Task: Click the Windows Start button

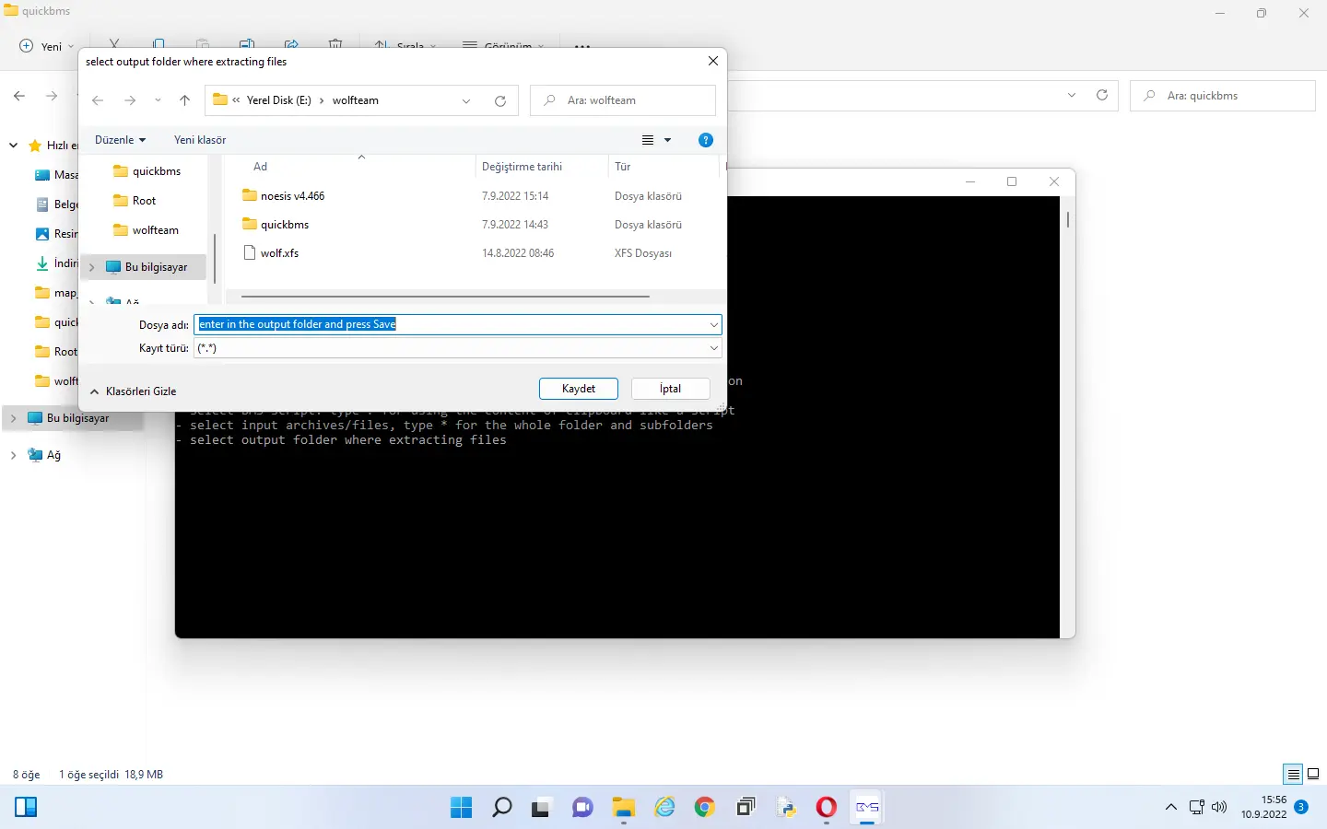Action: 461,808
